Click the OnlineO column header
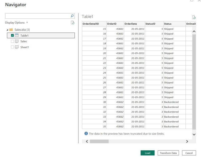The width and height of the screenshot is (201, 159). click(191, 24)
